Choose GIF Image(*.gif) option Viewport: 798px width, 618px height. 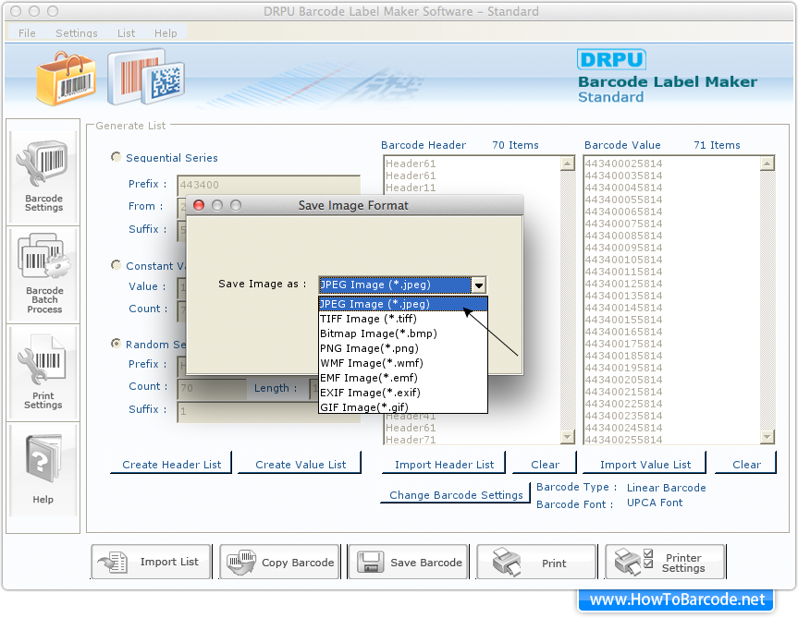point(403,406)
